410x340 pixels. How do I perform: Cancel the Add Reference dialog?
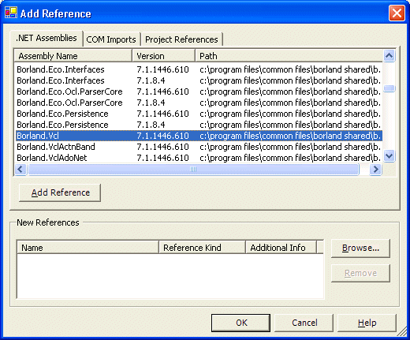[x=304, y=323]
